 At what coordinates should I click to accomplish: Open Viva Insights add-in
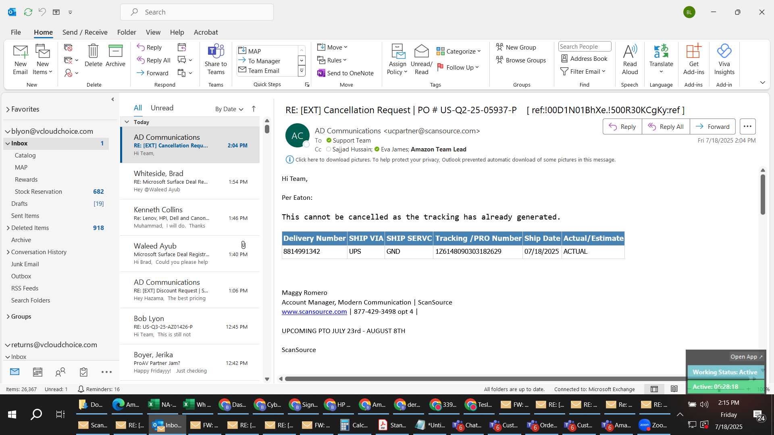point(724,60)
